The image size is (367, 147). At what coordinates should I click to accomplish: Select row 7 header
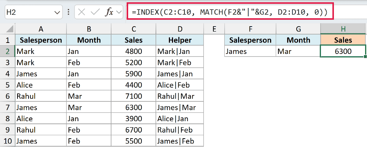click(x=8, y=107)
